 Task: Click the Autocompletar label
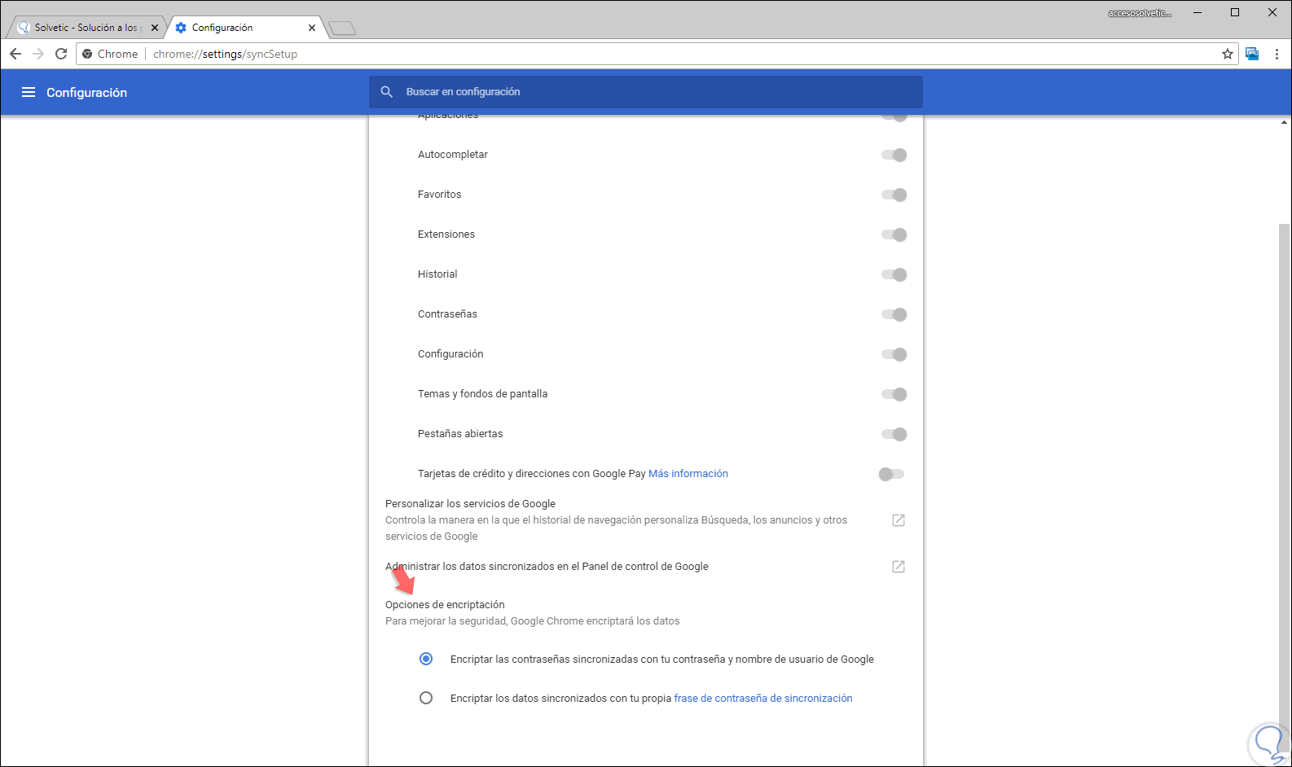(453, 155)
